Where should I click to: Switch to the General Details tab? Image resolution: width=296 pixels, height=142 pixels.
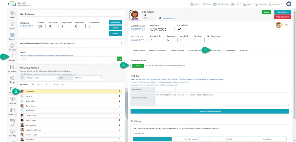[x=139, y=51]
